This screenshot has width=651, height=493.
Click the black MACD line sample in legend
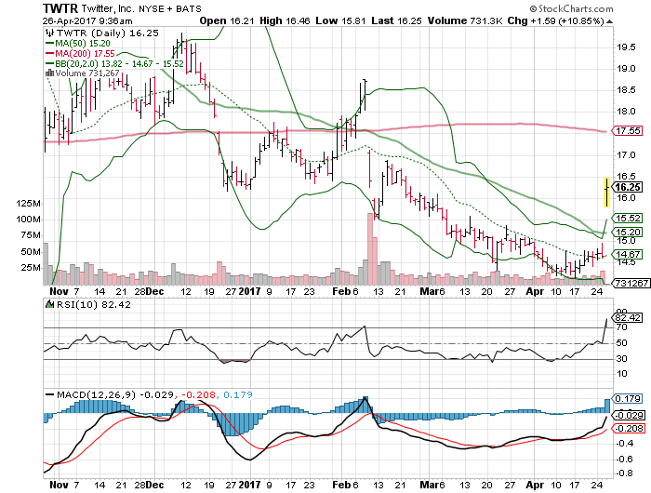(x=50, y=394)
